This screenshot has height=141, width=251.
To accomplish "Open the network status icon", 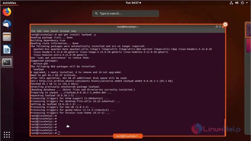I will [x=231, y=3].
